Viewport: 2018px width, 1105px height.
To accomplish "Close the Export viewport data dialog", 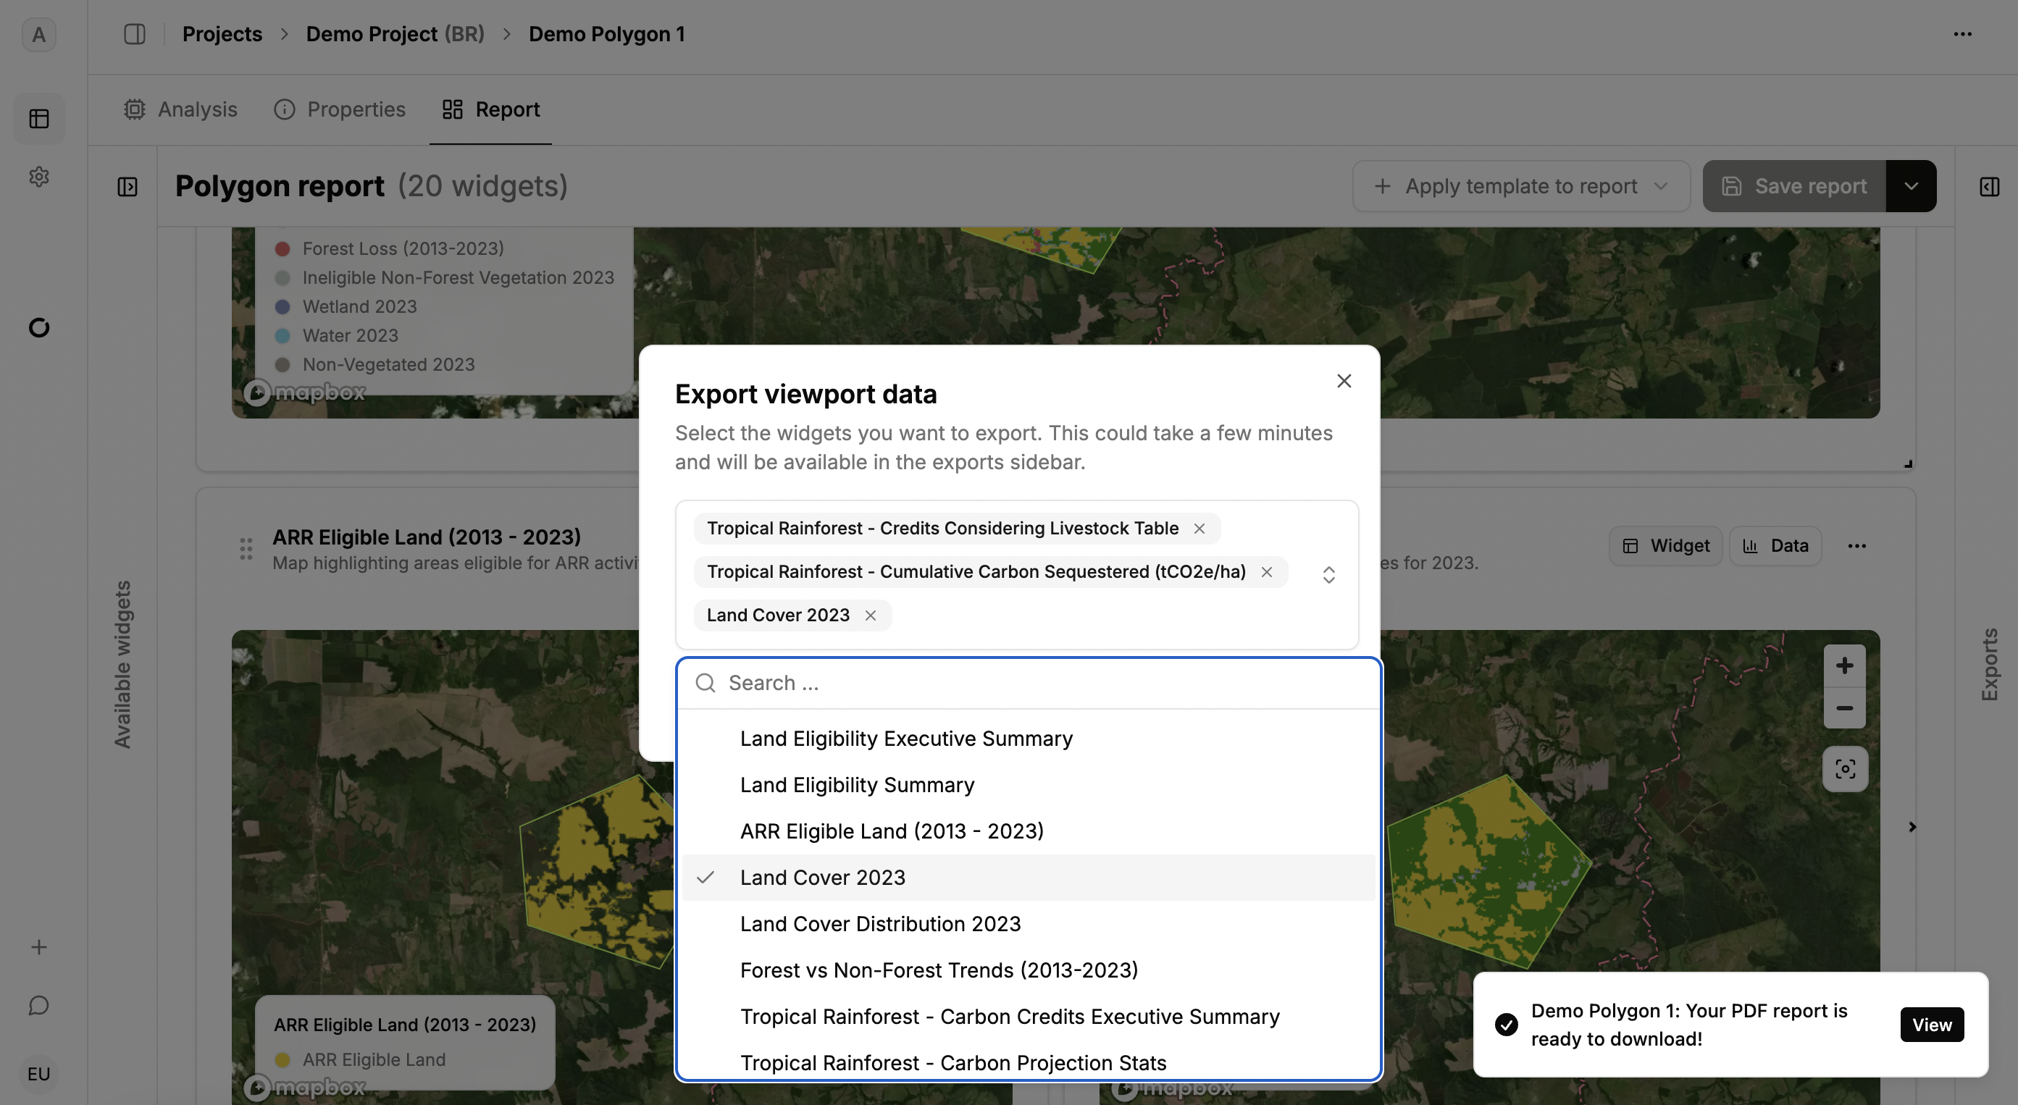I will tap(1344, 382).
